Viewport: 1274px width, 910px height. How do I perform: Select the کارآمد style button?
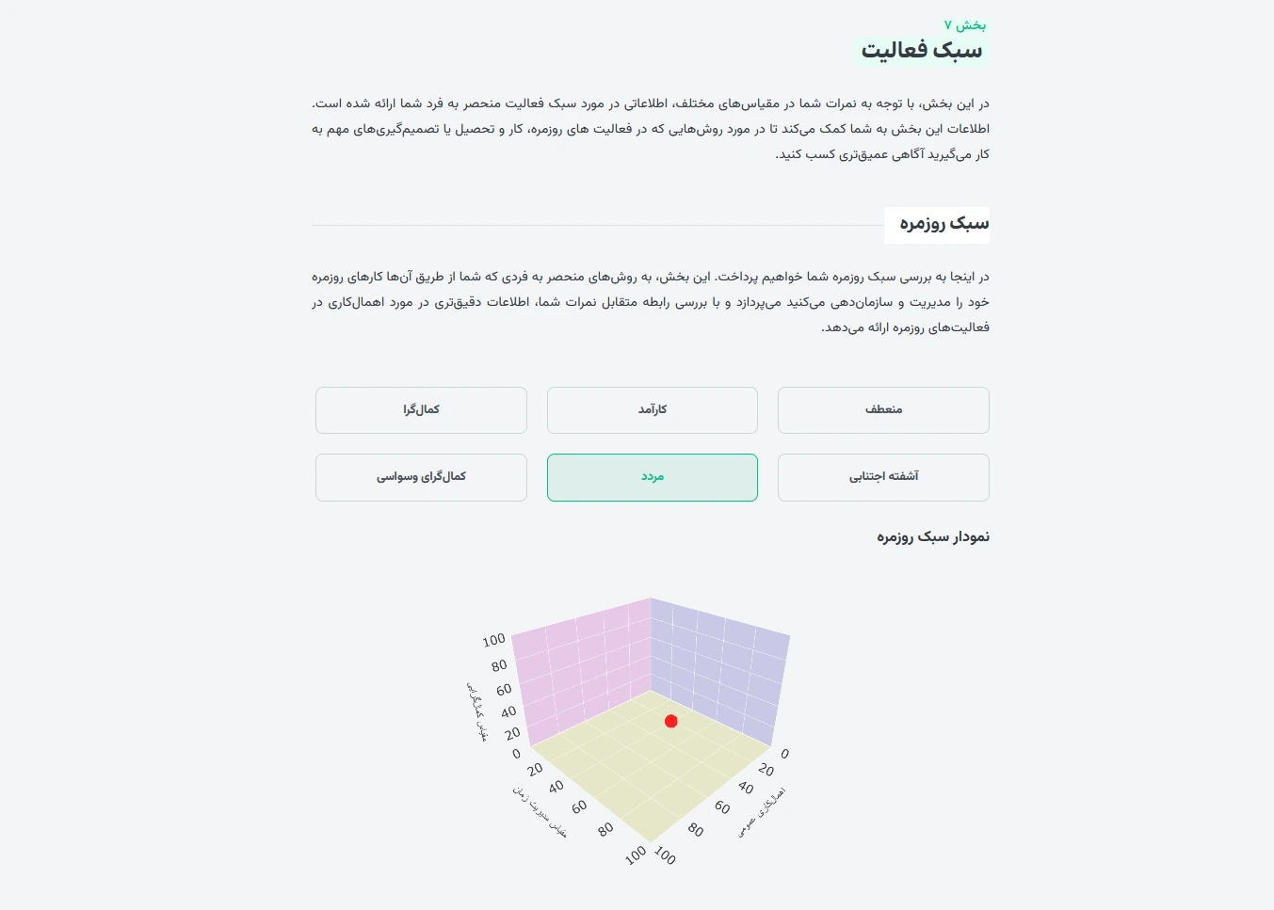click(653, 410)
